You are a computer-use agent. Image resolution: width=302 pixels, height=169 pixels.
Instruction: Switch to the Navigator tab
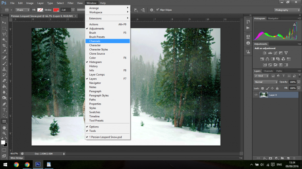coord(273,19)
